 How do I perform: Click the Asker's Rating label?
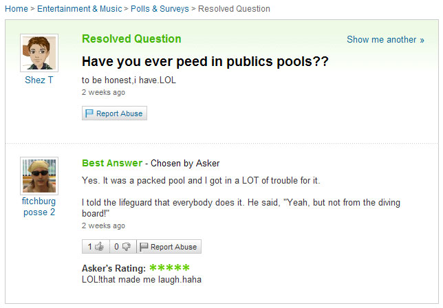click(x=114, y=268)
